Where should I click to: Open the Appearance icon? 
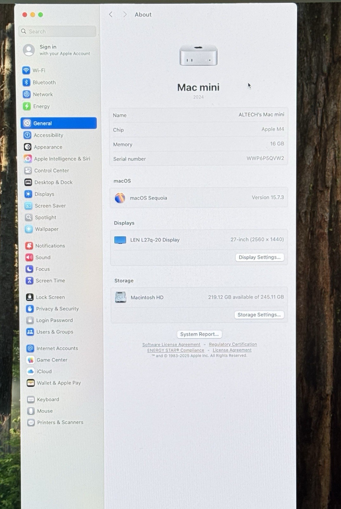point(28,147)
